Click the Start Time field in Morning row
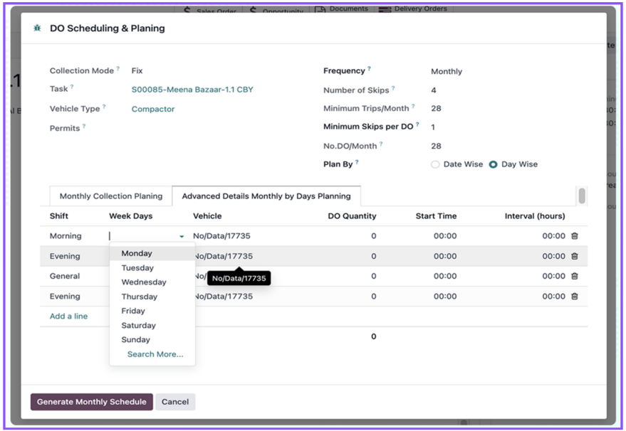Image resolution: width=626 pixels, height=431 pixels. [444, 236]
